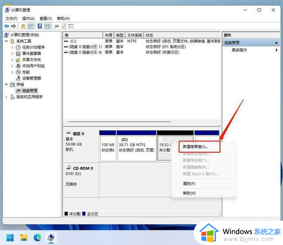Click the blue Help question-mark icon
Image resolution: width=283 pixels, height=245 pixels.
pos(40,26)
